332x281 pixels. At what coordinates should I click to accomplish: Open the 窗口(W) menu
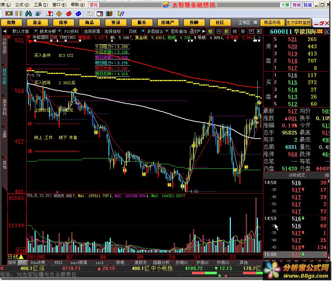[x=59, y=5]
